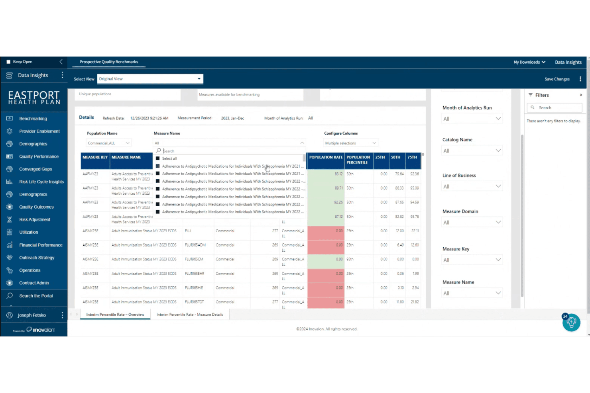Select the Converged Gaps globe icon
The height and width of the screenshot is (393, 590).
point(10,169)
